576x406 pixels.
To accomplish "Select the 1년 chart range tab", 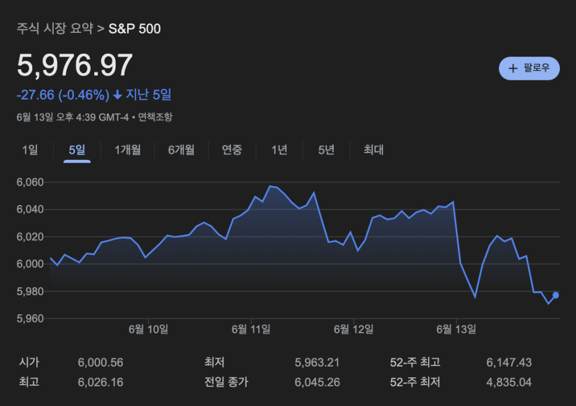I will pyautogui.click(x=279, y=150).
